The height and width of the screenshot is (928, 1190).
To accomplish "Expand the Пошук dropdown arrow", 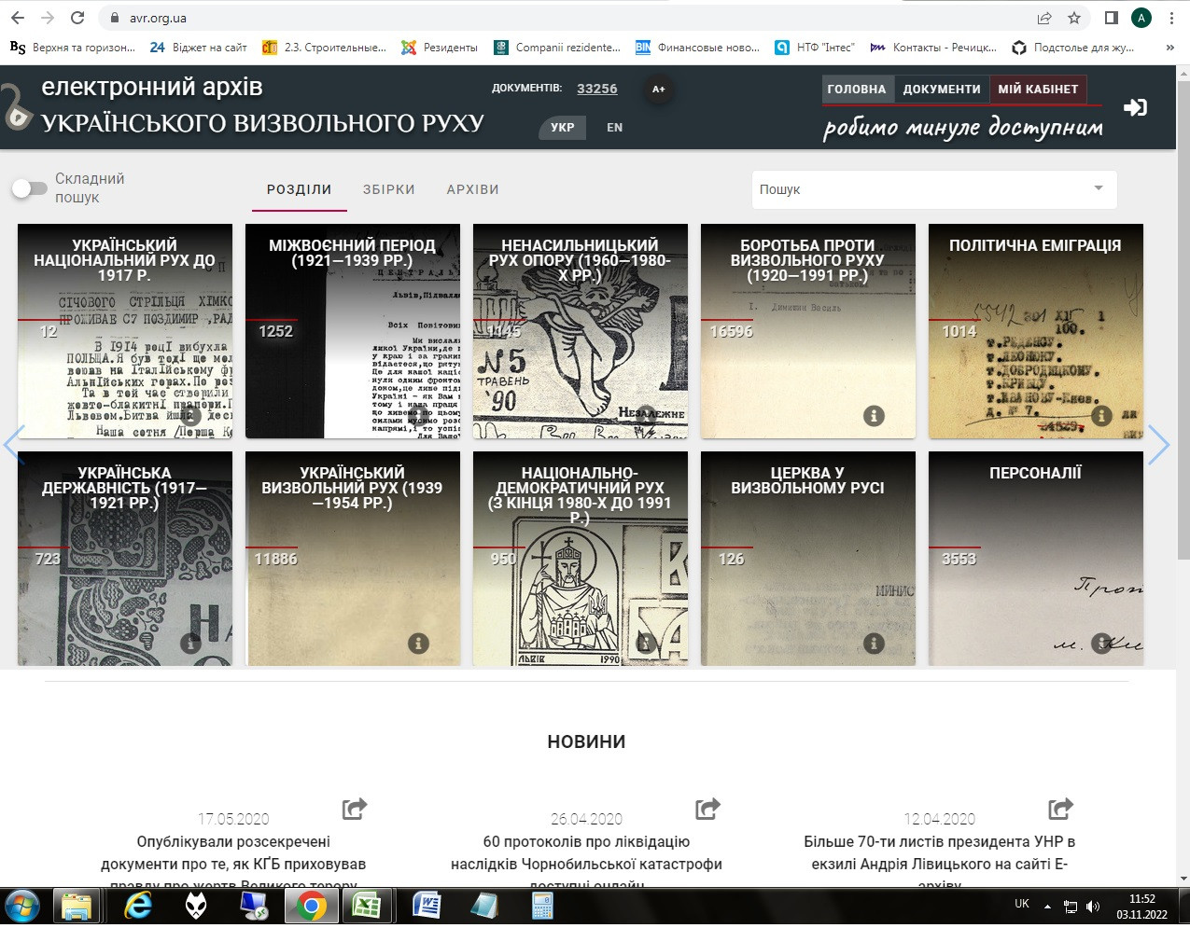I will coord(1099,188).
